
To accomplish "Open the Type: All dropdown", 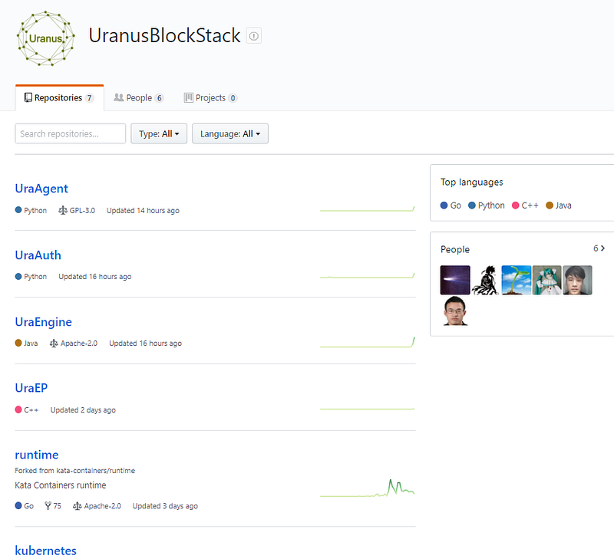I will 159,133.
